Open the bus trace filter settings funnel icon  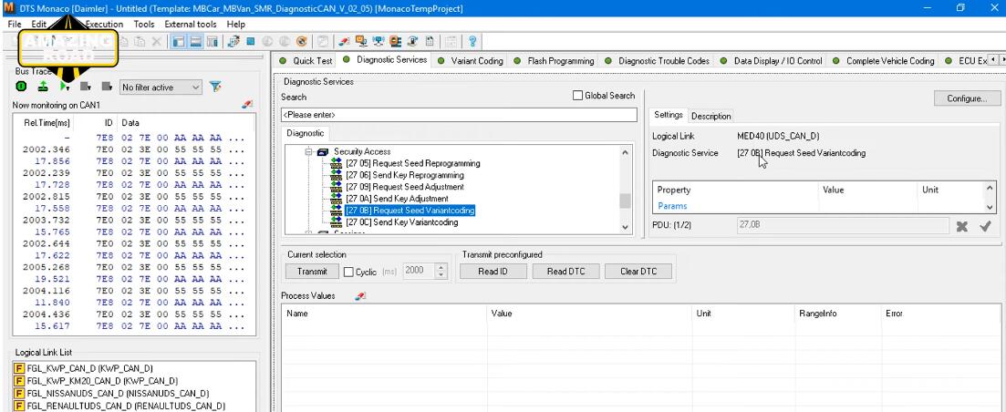[215, 87]
